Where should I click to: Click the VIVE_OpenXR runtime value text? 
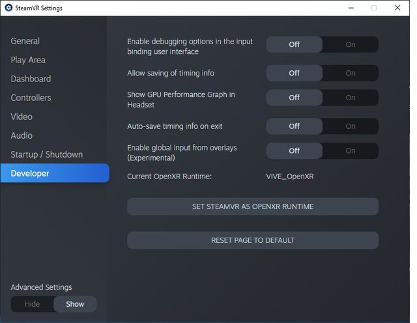(x=290, y=176)
